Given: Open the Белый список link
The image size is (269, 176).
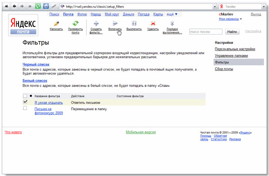Looking at the screenshot, I should [35, 80].
